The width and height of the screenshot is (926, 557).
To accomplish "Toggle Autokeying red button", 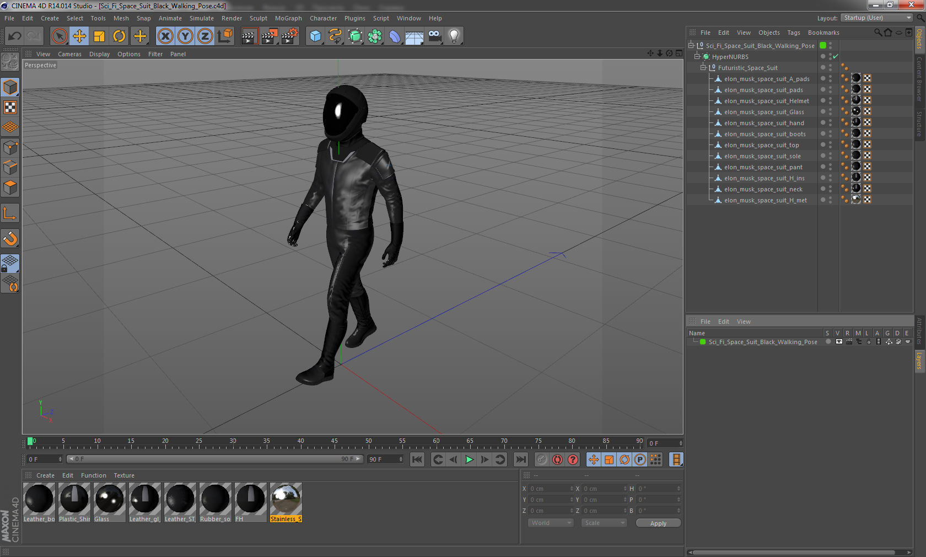I will 558,459.
